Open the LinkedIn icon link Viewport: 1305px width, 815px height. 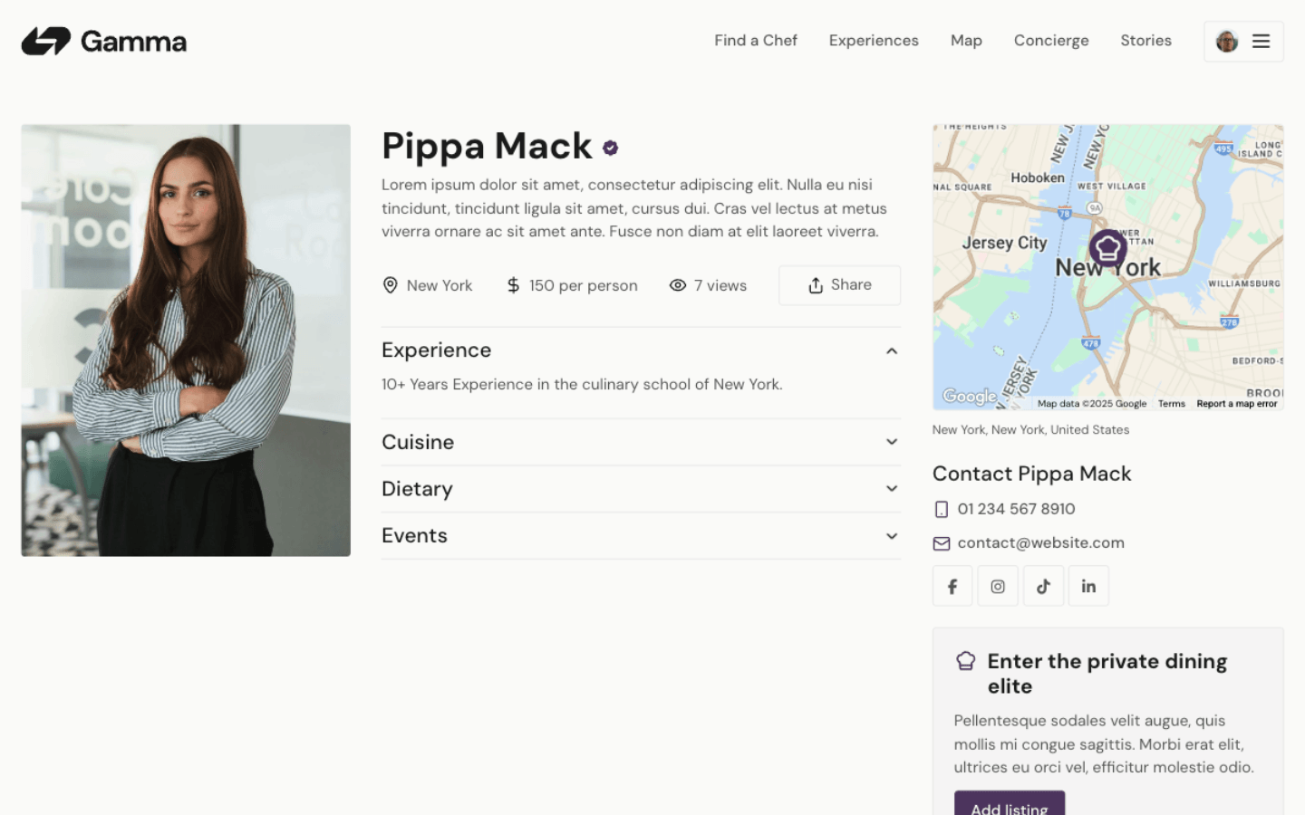click(1088, 587)
